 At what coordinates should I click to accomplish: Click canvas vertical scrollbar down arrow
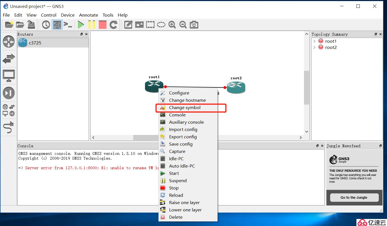[307, 131]
